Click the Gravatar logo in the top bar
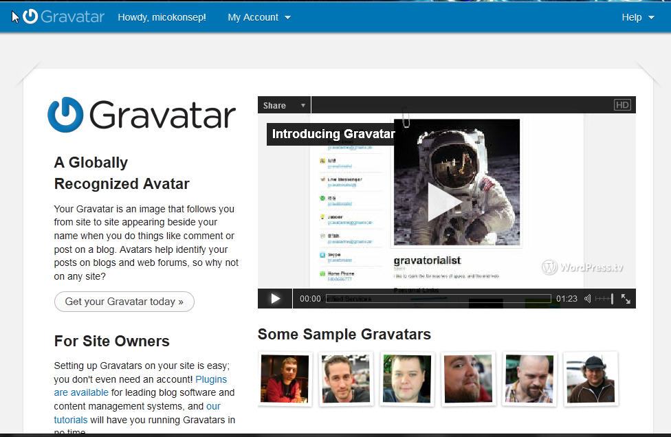Screen dimensions: 671x437 pyautogui.click(x=63, y=16)
